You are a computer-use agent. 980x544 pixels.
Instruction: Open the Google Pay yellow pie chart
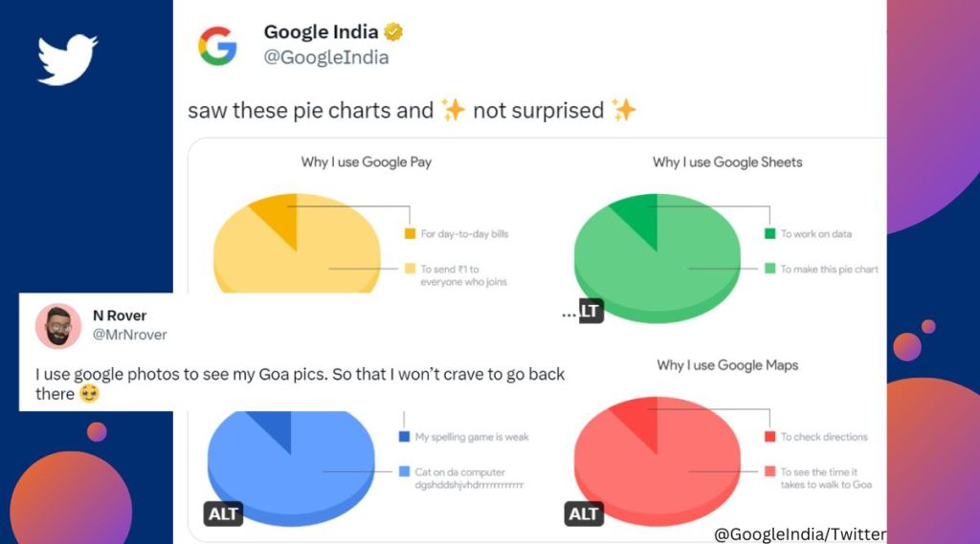click(297, 243)
